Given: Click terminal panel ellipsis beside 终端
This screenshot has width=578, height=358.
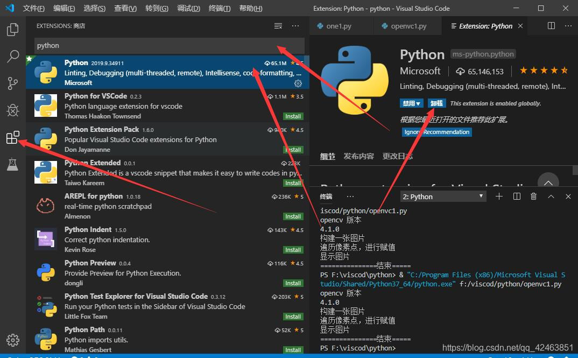Looking at the screenshot, I should (x=350, y=196).
